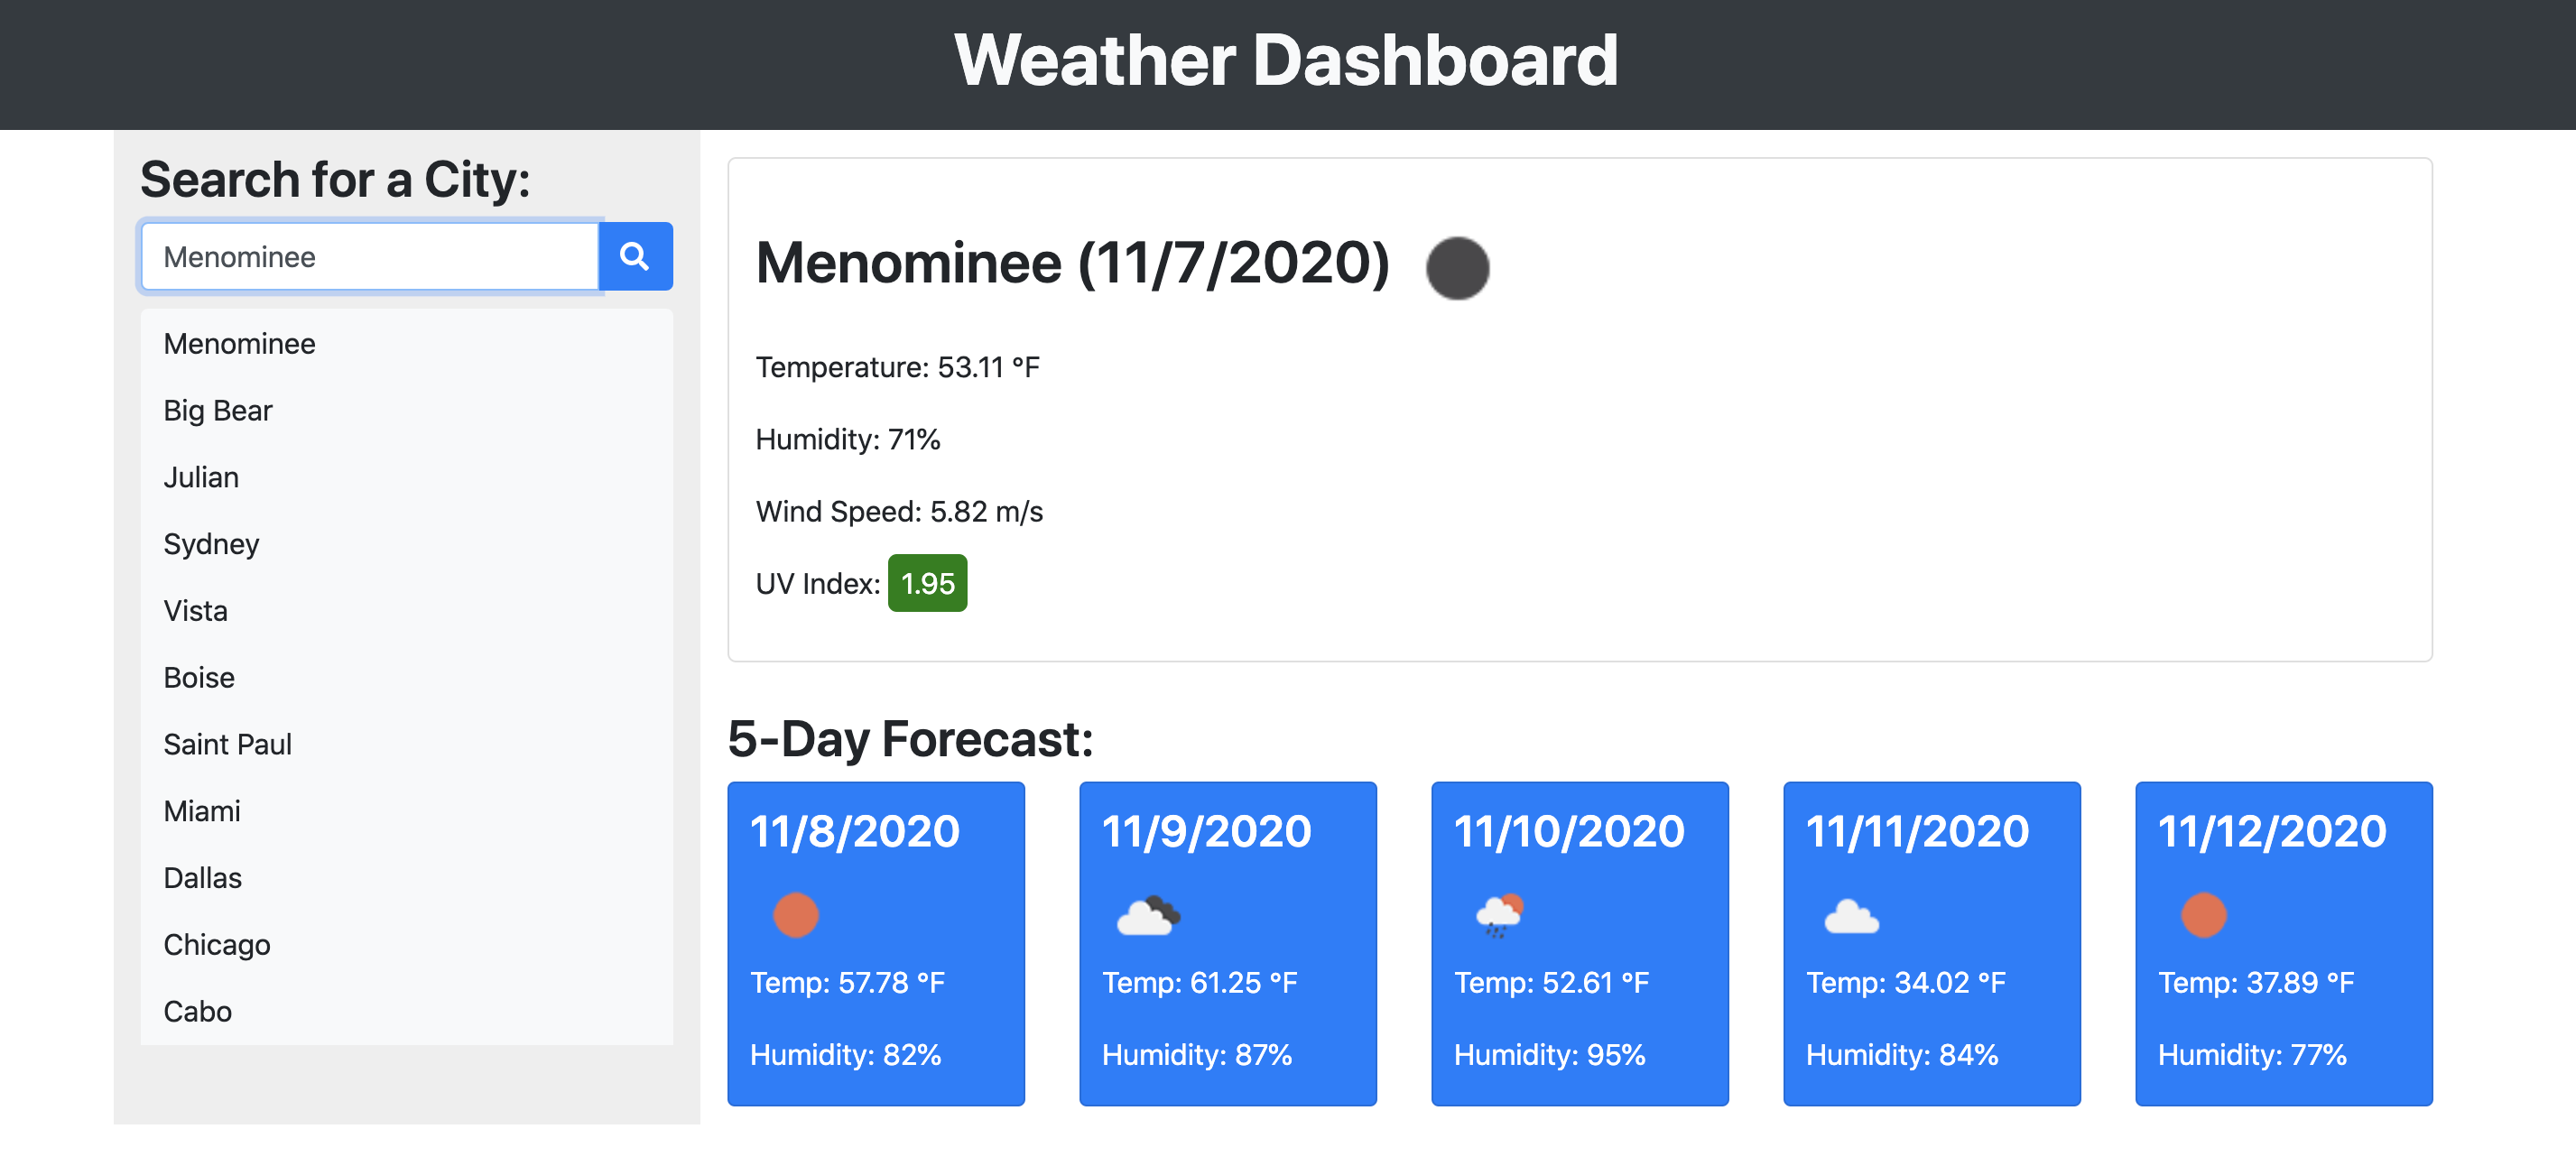Click the green UV Index badge
This screenshot has height=1166, width=2576.
point(927,582)
